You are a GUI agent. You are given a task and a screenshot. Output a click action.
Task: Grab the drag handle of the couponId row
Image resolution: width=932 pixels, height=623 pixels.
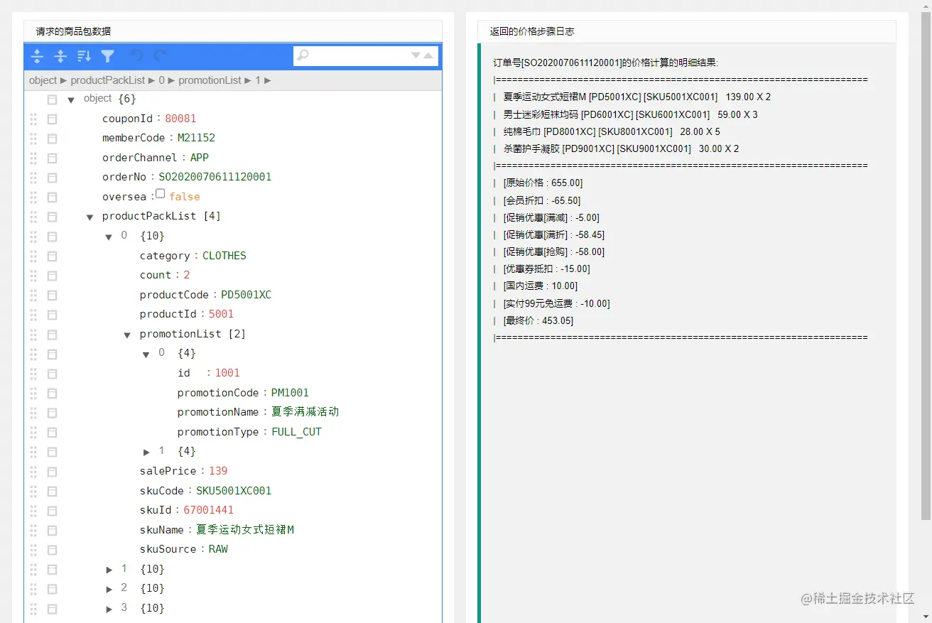33,119
